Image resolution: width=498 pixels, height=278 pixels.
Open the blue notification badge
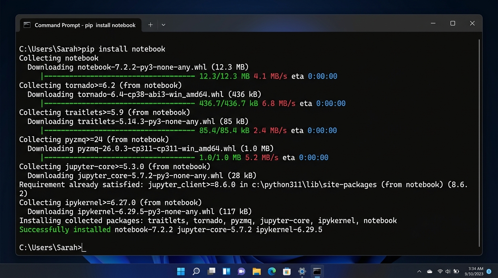click(x=489, y=271)
